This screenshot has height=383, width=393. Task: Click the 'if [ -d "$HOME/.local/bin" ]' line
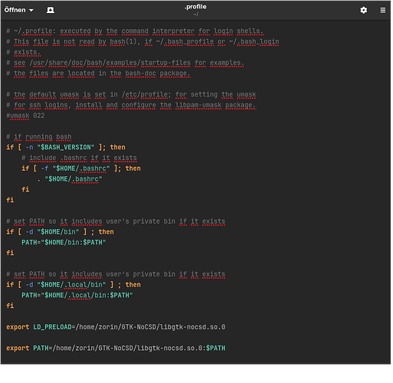(74, 285)
